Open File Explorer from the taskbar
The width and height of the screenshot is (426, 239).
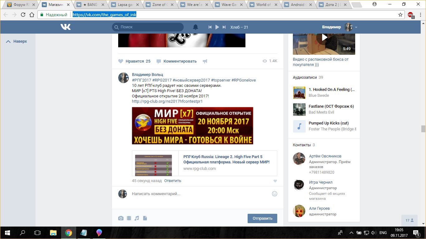[x=53, y=232]
